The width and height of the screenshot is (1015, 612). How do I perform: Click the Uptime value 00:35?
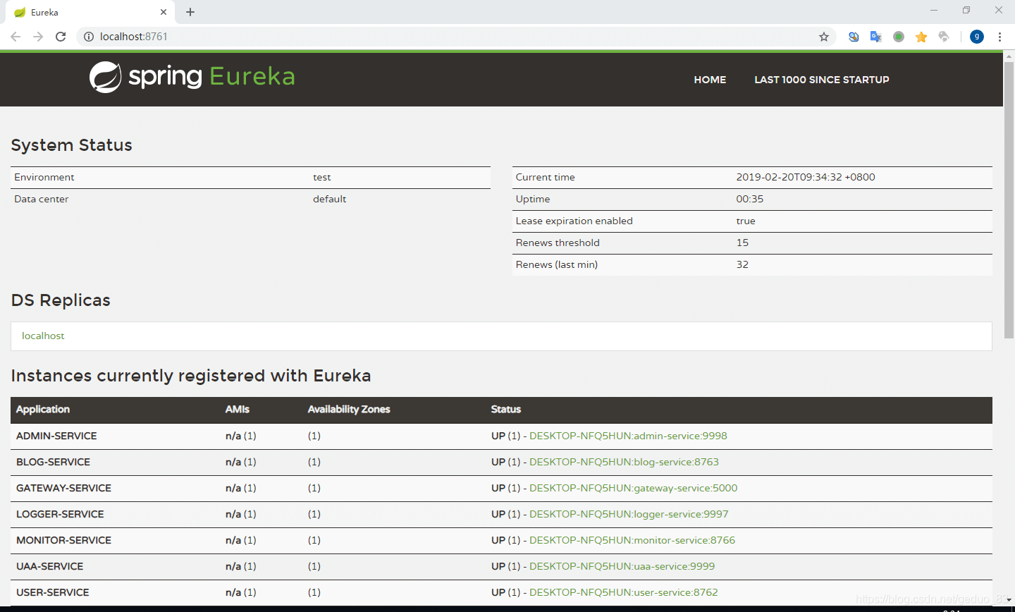pyautogui.click(x=750, y=199)
